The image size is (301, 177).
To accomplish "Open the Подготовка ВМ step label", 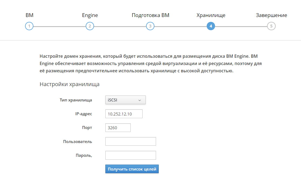I will 150,15.
